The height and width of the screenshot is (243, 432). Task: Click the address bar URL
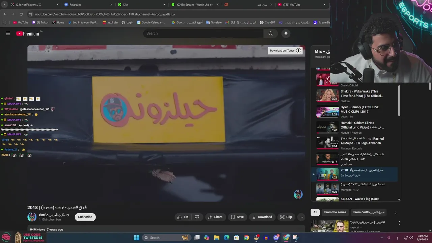click(x=105, y=14)
